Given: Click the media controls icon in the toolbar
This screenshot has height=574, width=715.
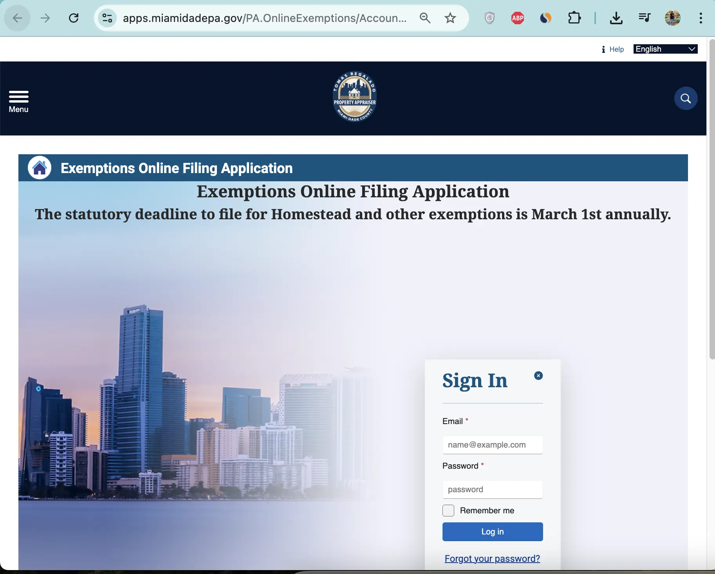Looking at the screenshot, I should (x=645, y=18).
